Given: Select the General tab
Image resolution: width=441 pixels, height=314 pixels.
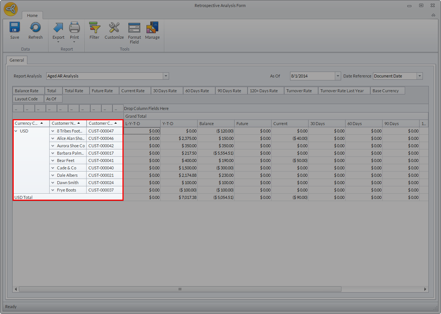Looking at the screenshot, I should [x=17, y=60].
